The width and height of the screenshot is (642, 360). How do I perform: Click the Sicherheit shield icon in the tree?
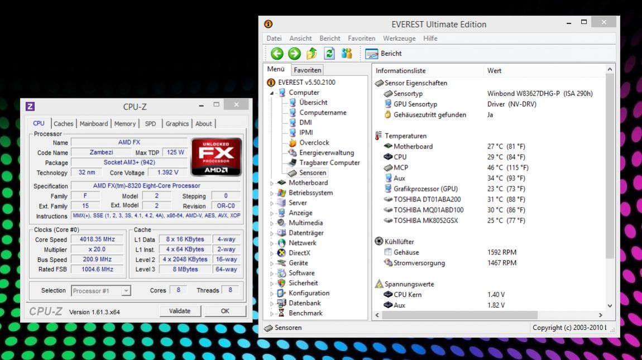pyautogui.click(x=281, y=283)
